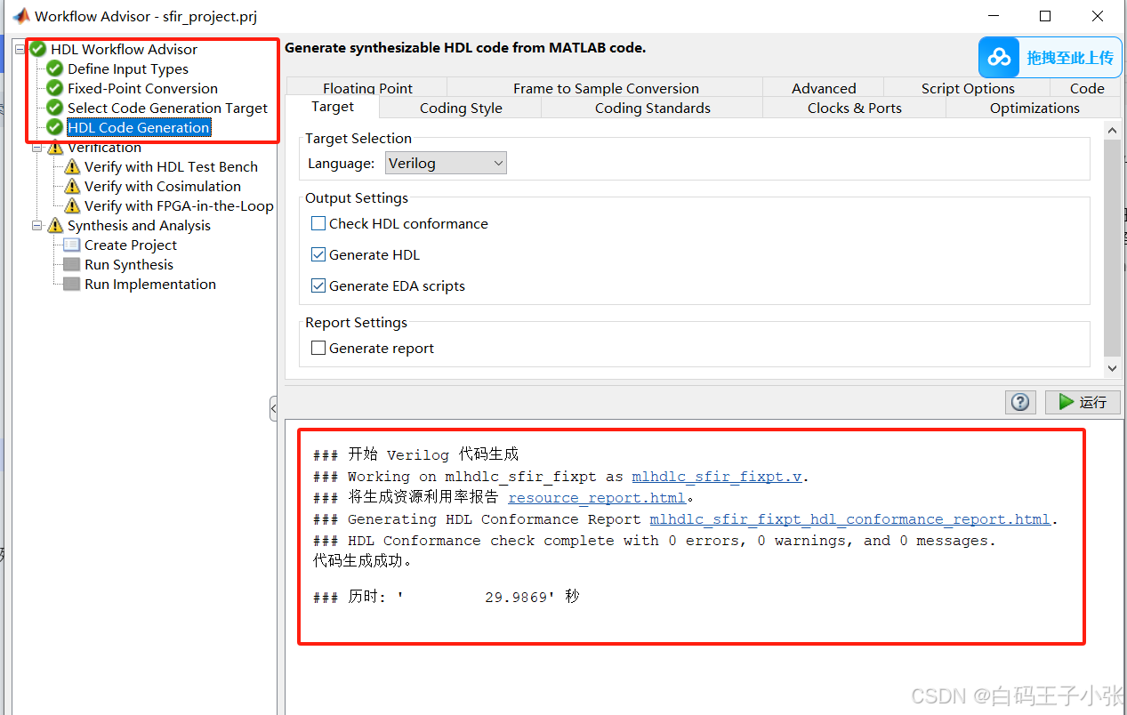
Task: Click the settings vertical scrollbar thumb
Action: click(x=1112, y=247)
